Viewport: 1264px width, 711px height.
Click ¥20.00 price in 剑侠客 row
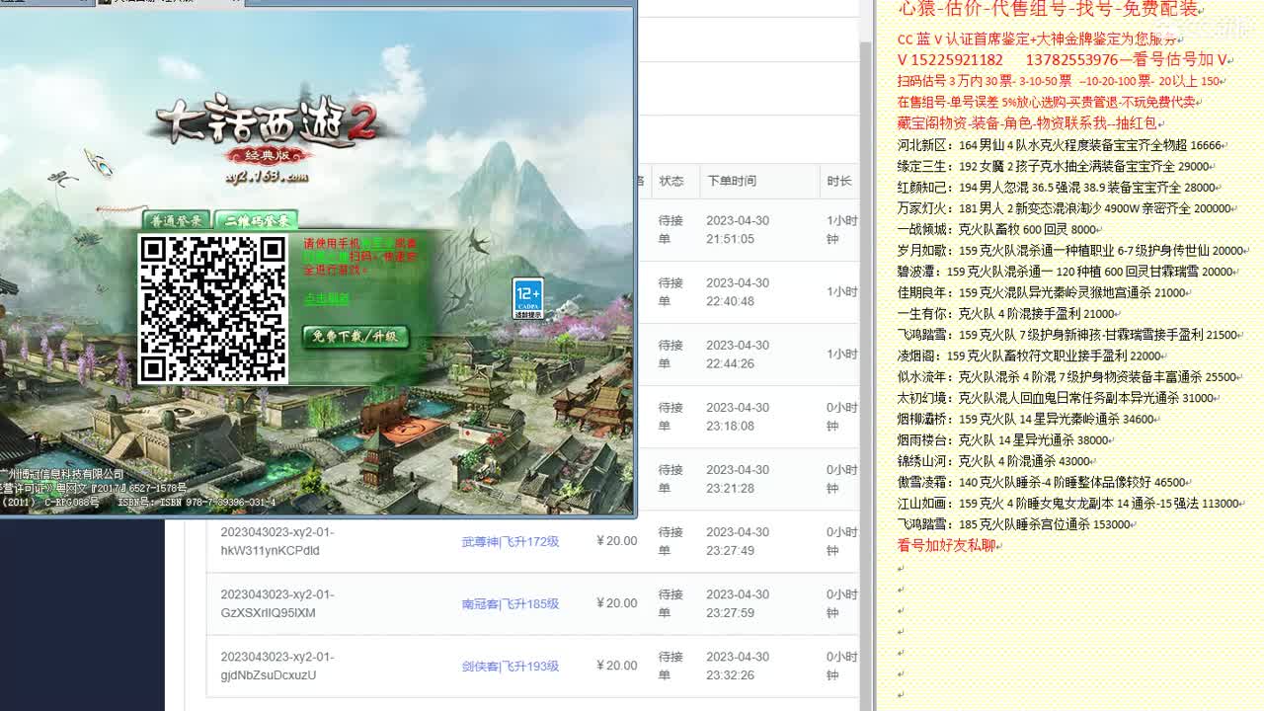click(617, 666)
